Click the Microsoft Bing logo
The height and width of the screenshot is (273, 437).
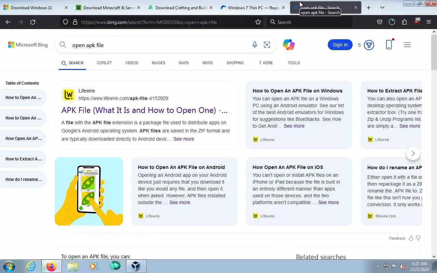(x=28, y=45)
